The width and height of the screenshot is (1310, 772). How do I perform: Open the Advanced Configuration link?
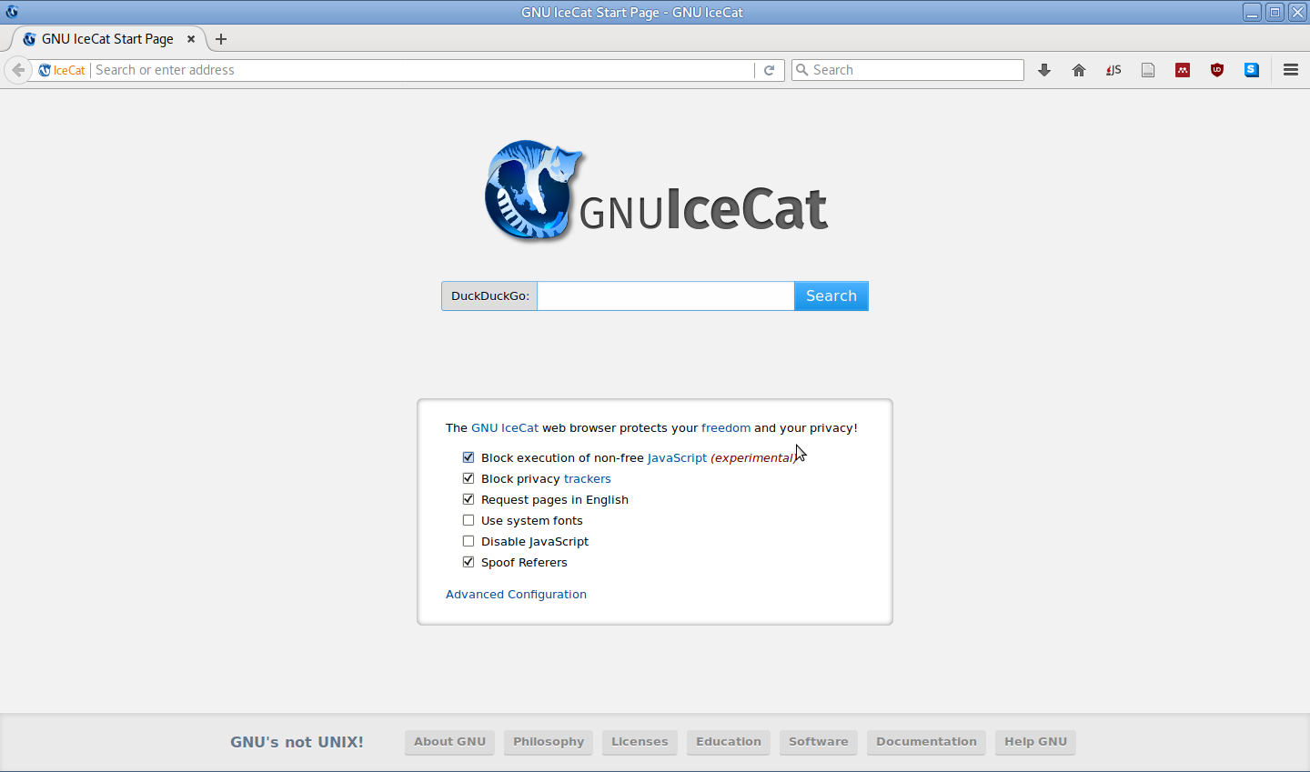[516, 594]
